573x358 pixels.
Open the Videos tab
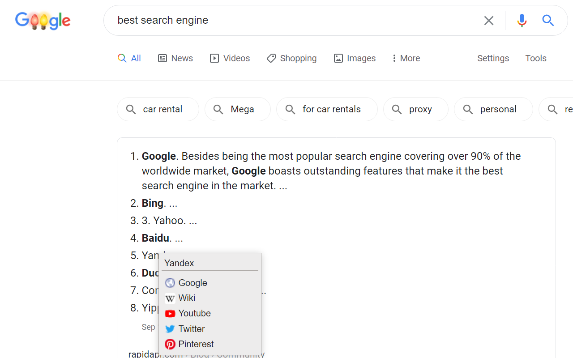click(230, 58)
